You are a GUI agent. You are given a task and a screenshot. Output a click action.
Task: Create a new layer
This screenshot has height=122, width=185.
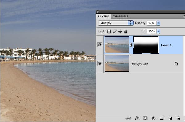click(x=170, y=118)
